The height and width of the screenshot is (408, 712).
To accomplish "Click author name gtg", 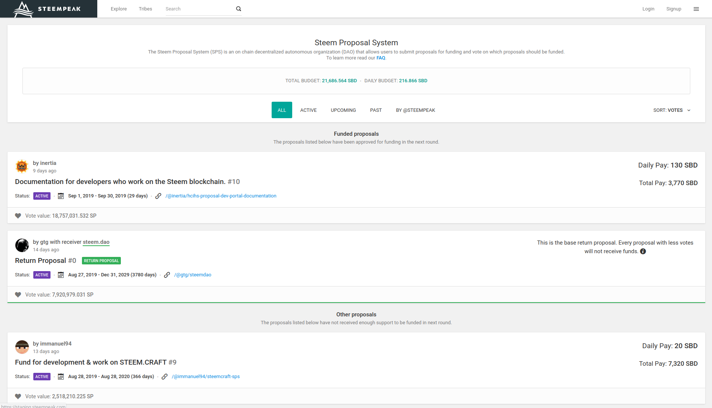I will (x=44, y=242).
